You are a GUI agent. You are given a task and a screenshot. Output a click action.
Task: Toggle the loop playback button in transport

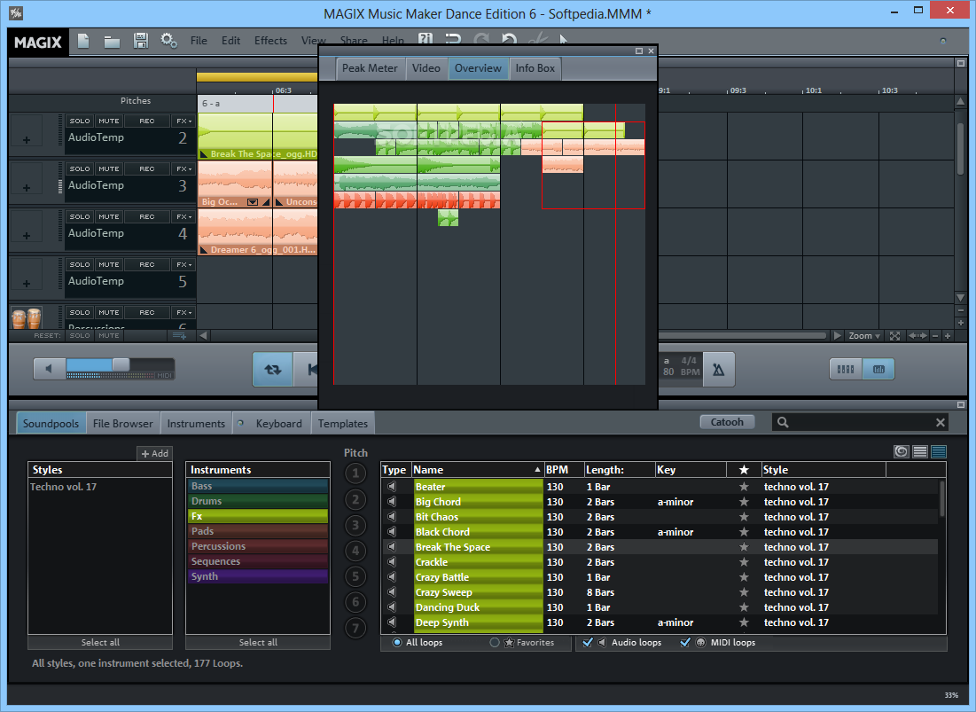pos(273,370)
